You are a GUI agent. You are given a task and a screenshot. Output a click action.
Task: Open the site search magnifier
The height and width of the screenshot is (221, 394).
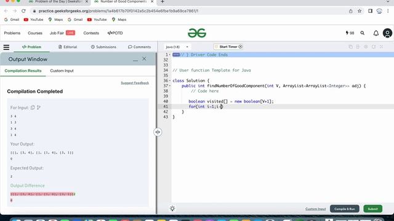click(x=363, y=33)
